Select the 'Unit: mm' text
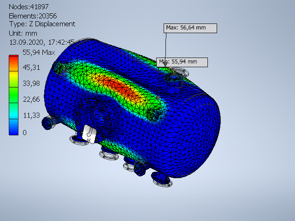295x221 pixels. point(23,34)
